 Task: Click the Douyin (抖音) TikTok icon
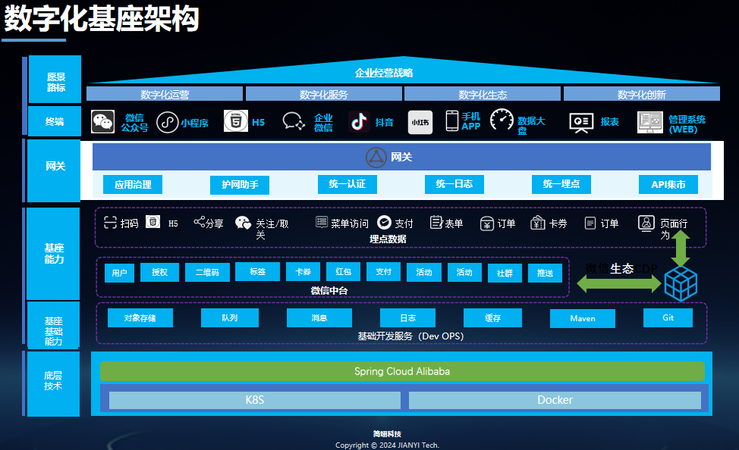point(359,122)
